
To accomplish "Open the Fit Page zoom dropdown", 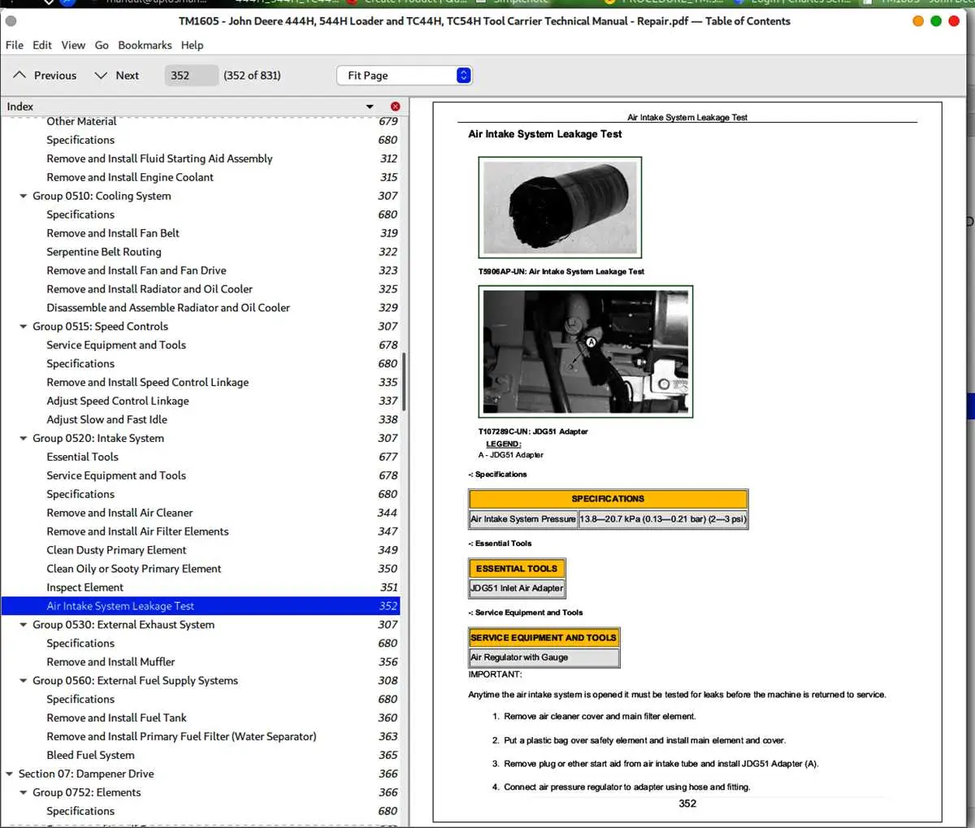I will pos(404,76).
